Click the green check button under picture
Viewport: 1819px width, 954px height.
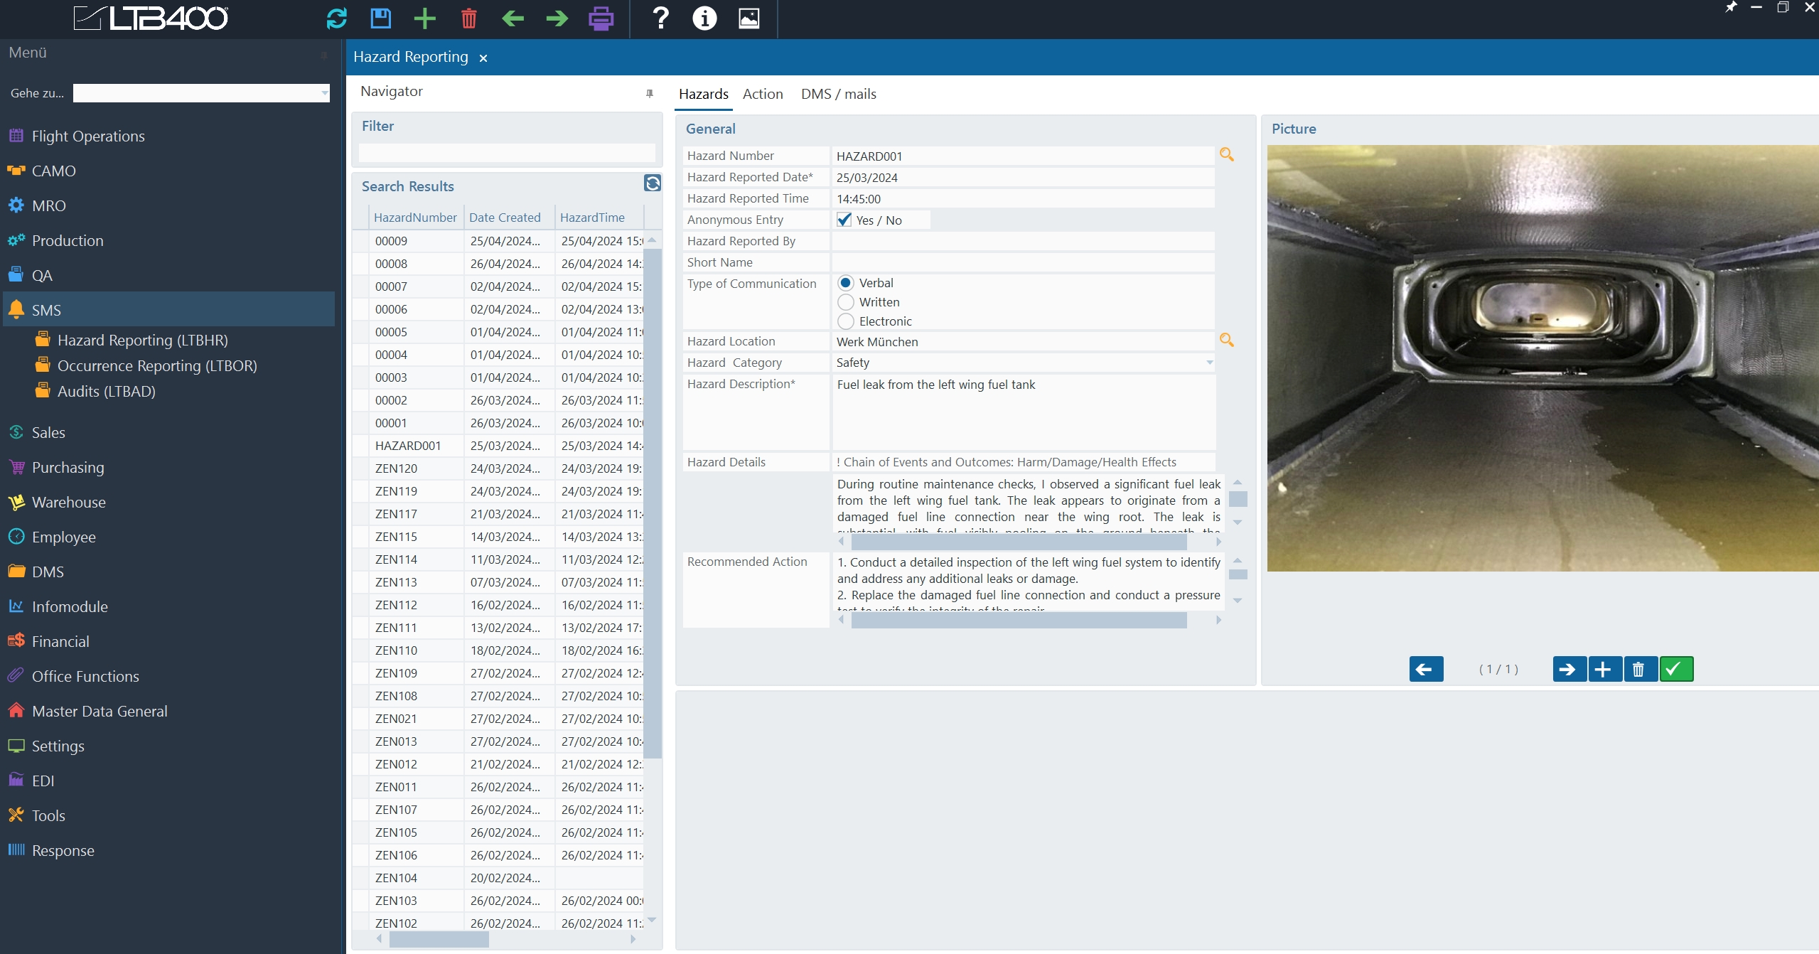(1675, 669)
